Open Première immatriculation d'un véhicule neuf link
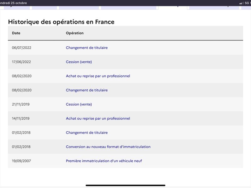 point(104,161)
